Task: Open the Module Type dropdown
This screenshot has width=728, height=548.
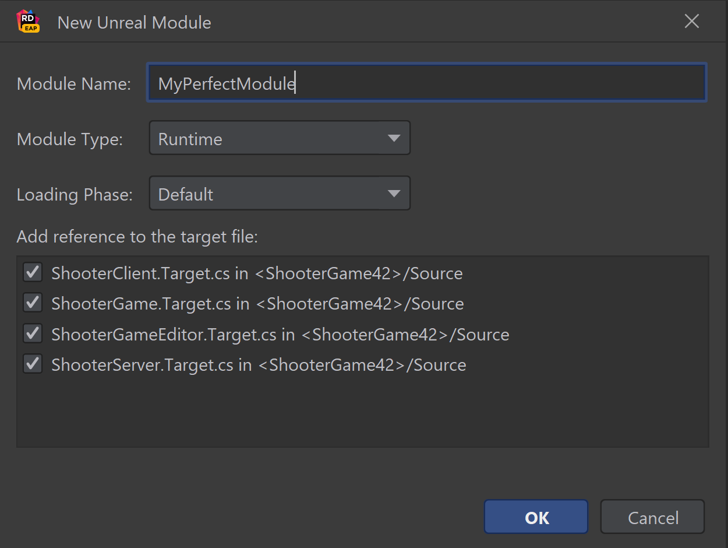Action: click(280, 138)
